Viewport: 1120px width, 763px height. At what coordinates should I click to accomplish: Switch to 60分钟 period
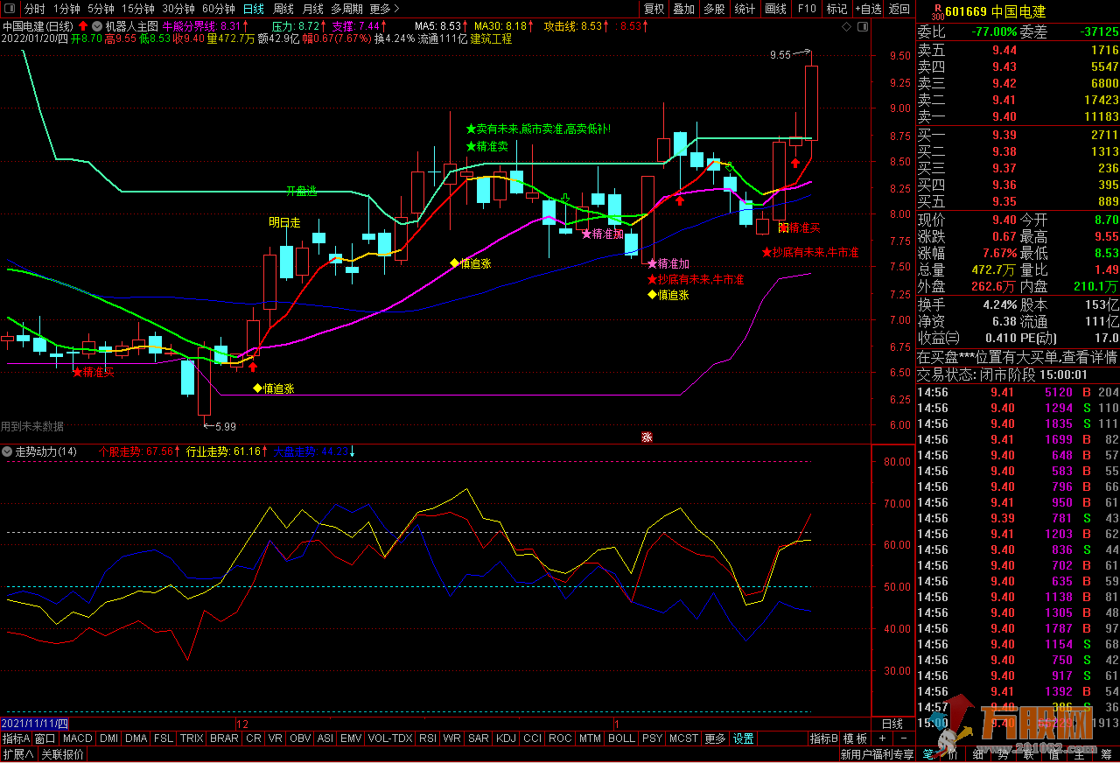click(x=219, y=9)
